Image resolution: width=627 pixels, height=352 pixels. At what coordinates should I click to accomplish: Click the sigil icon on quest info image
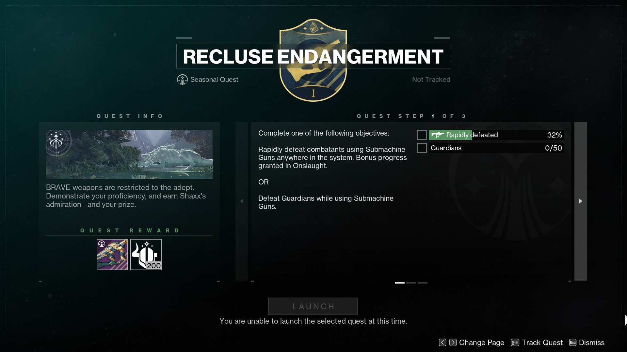(56, 141)
